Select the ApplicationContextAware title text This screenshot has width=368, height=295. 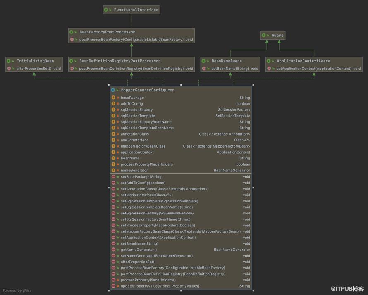coord(303,61)
